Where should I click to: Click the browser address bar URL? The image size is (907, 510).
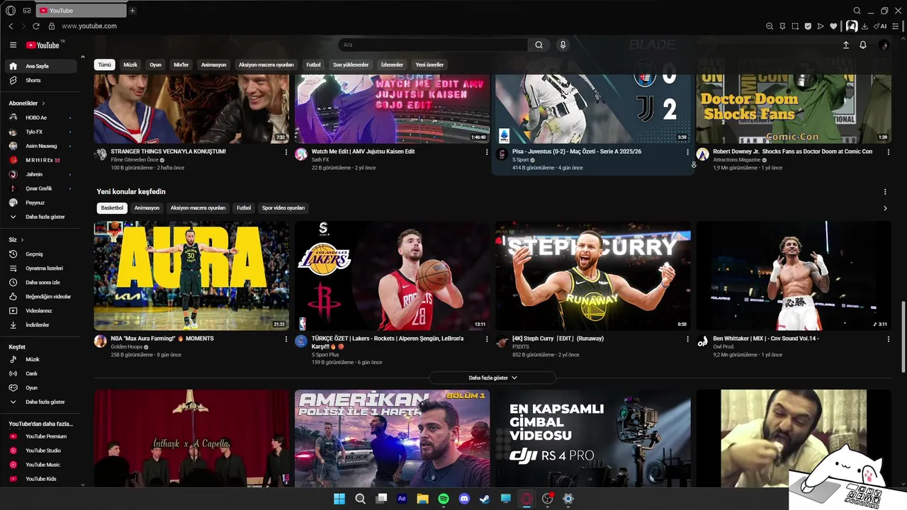[x=89, y=26]
